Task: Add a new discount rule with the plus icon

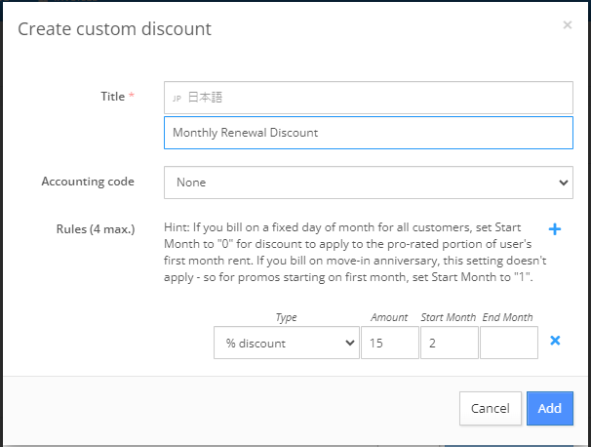Action: point(555,229)
